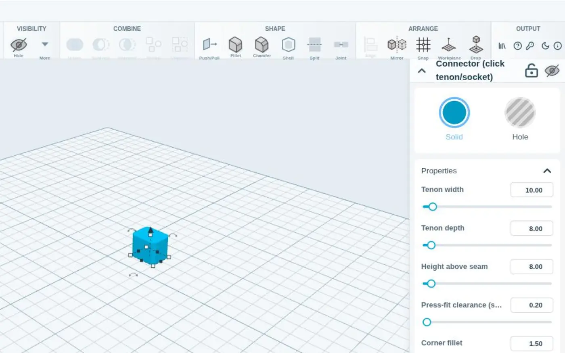This screenshot has height=353, width=565.
Task: Click the Press-fit clearance value field
Action: point(532,305)
